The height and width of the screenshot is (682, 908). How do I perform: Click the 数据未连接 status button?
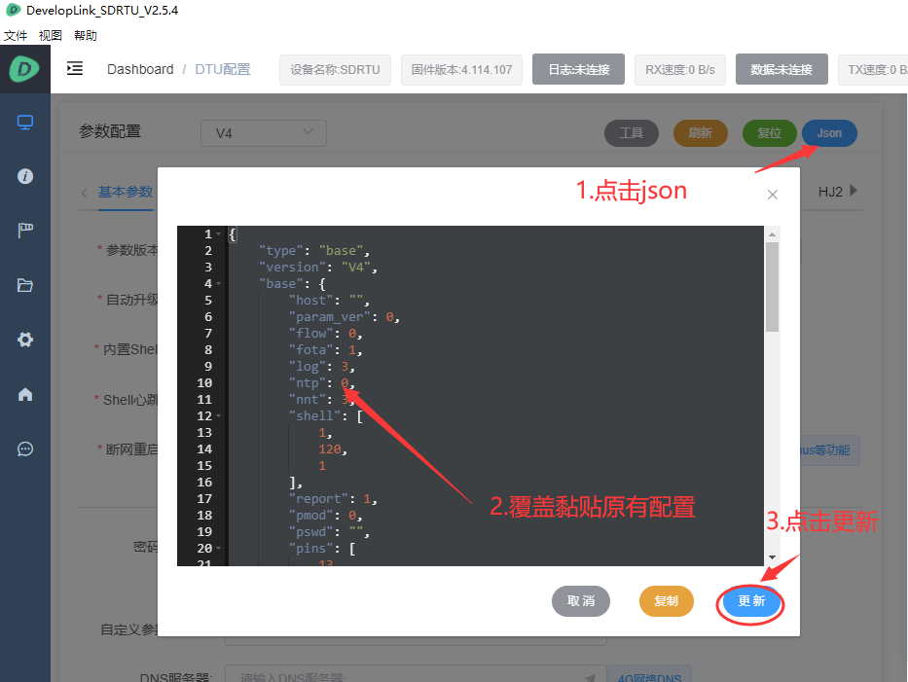click(x=781, y=69)
